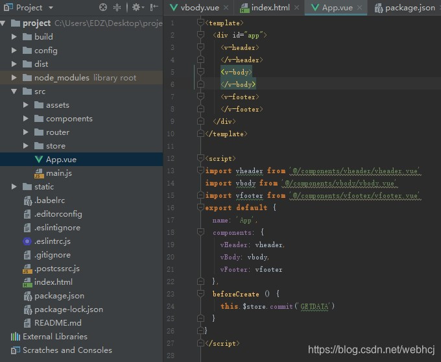Expand the components folder
The height and width of the screenshot is (362, 441).
[x=25, y=119]
